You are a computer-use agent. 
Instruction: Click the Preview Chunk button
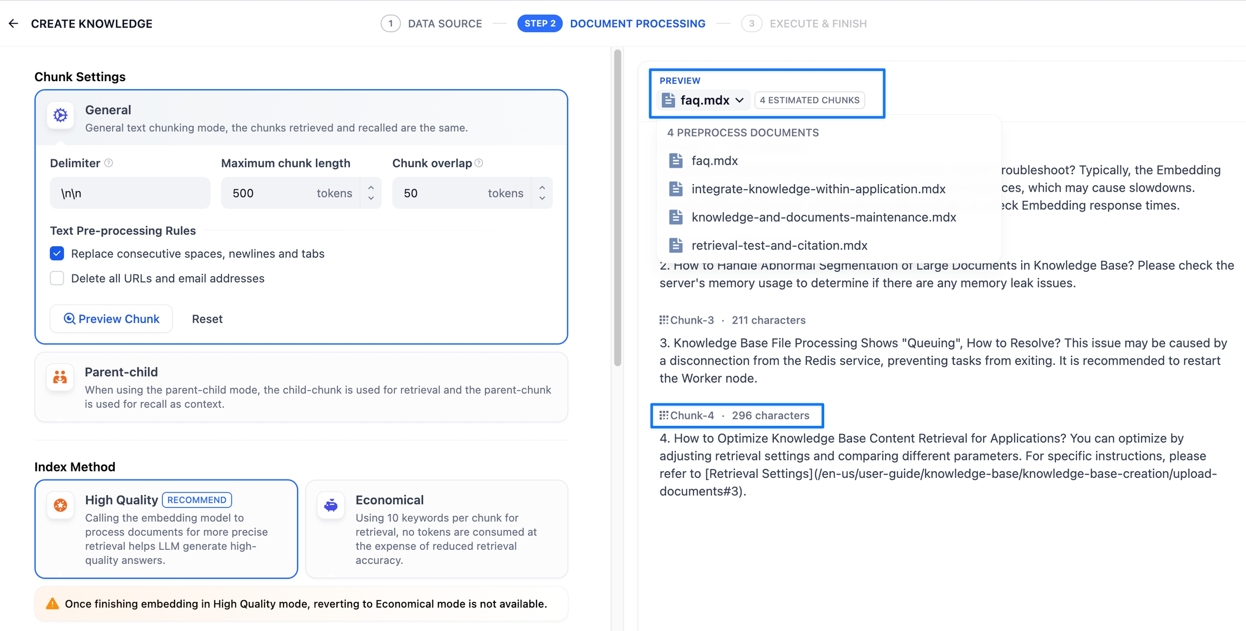(x=111, y=319)
